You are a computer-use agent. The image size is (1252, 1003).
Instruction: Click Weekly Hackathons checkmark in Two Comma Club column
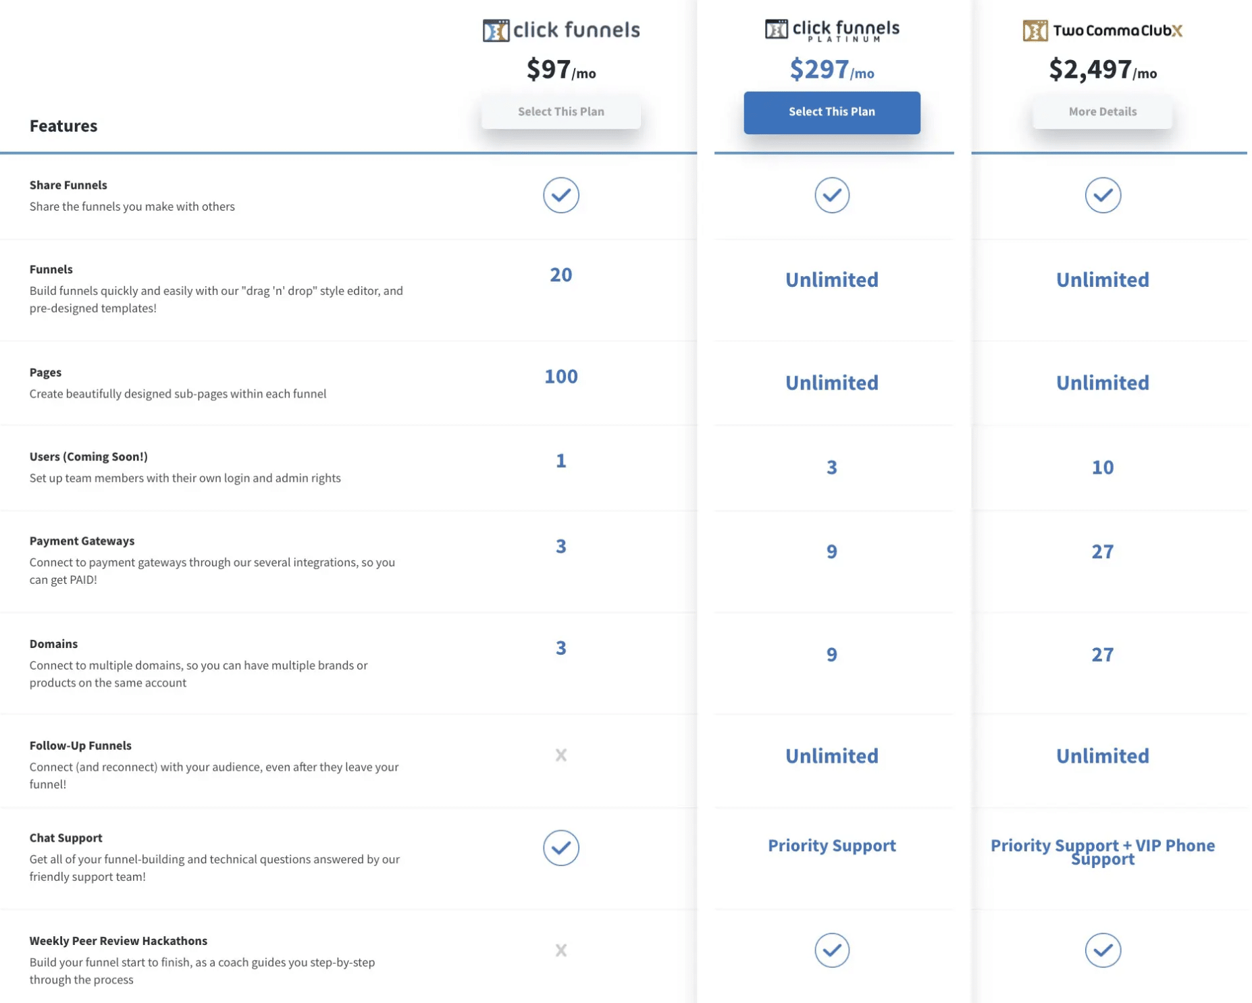(x=1103, y=950)
